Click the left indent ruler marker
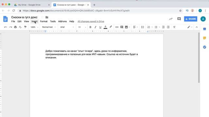209x117 pixels. click(45, 31)
